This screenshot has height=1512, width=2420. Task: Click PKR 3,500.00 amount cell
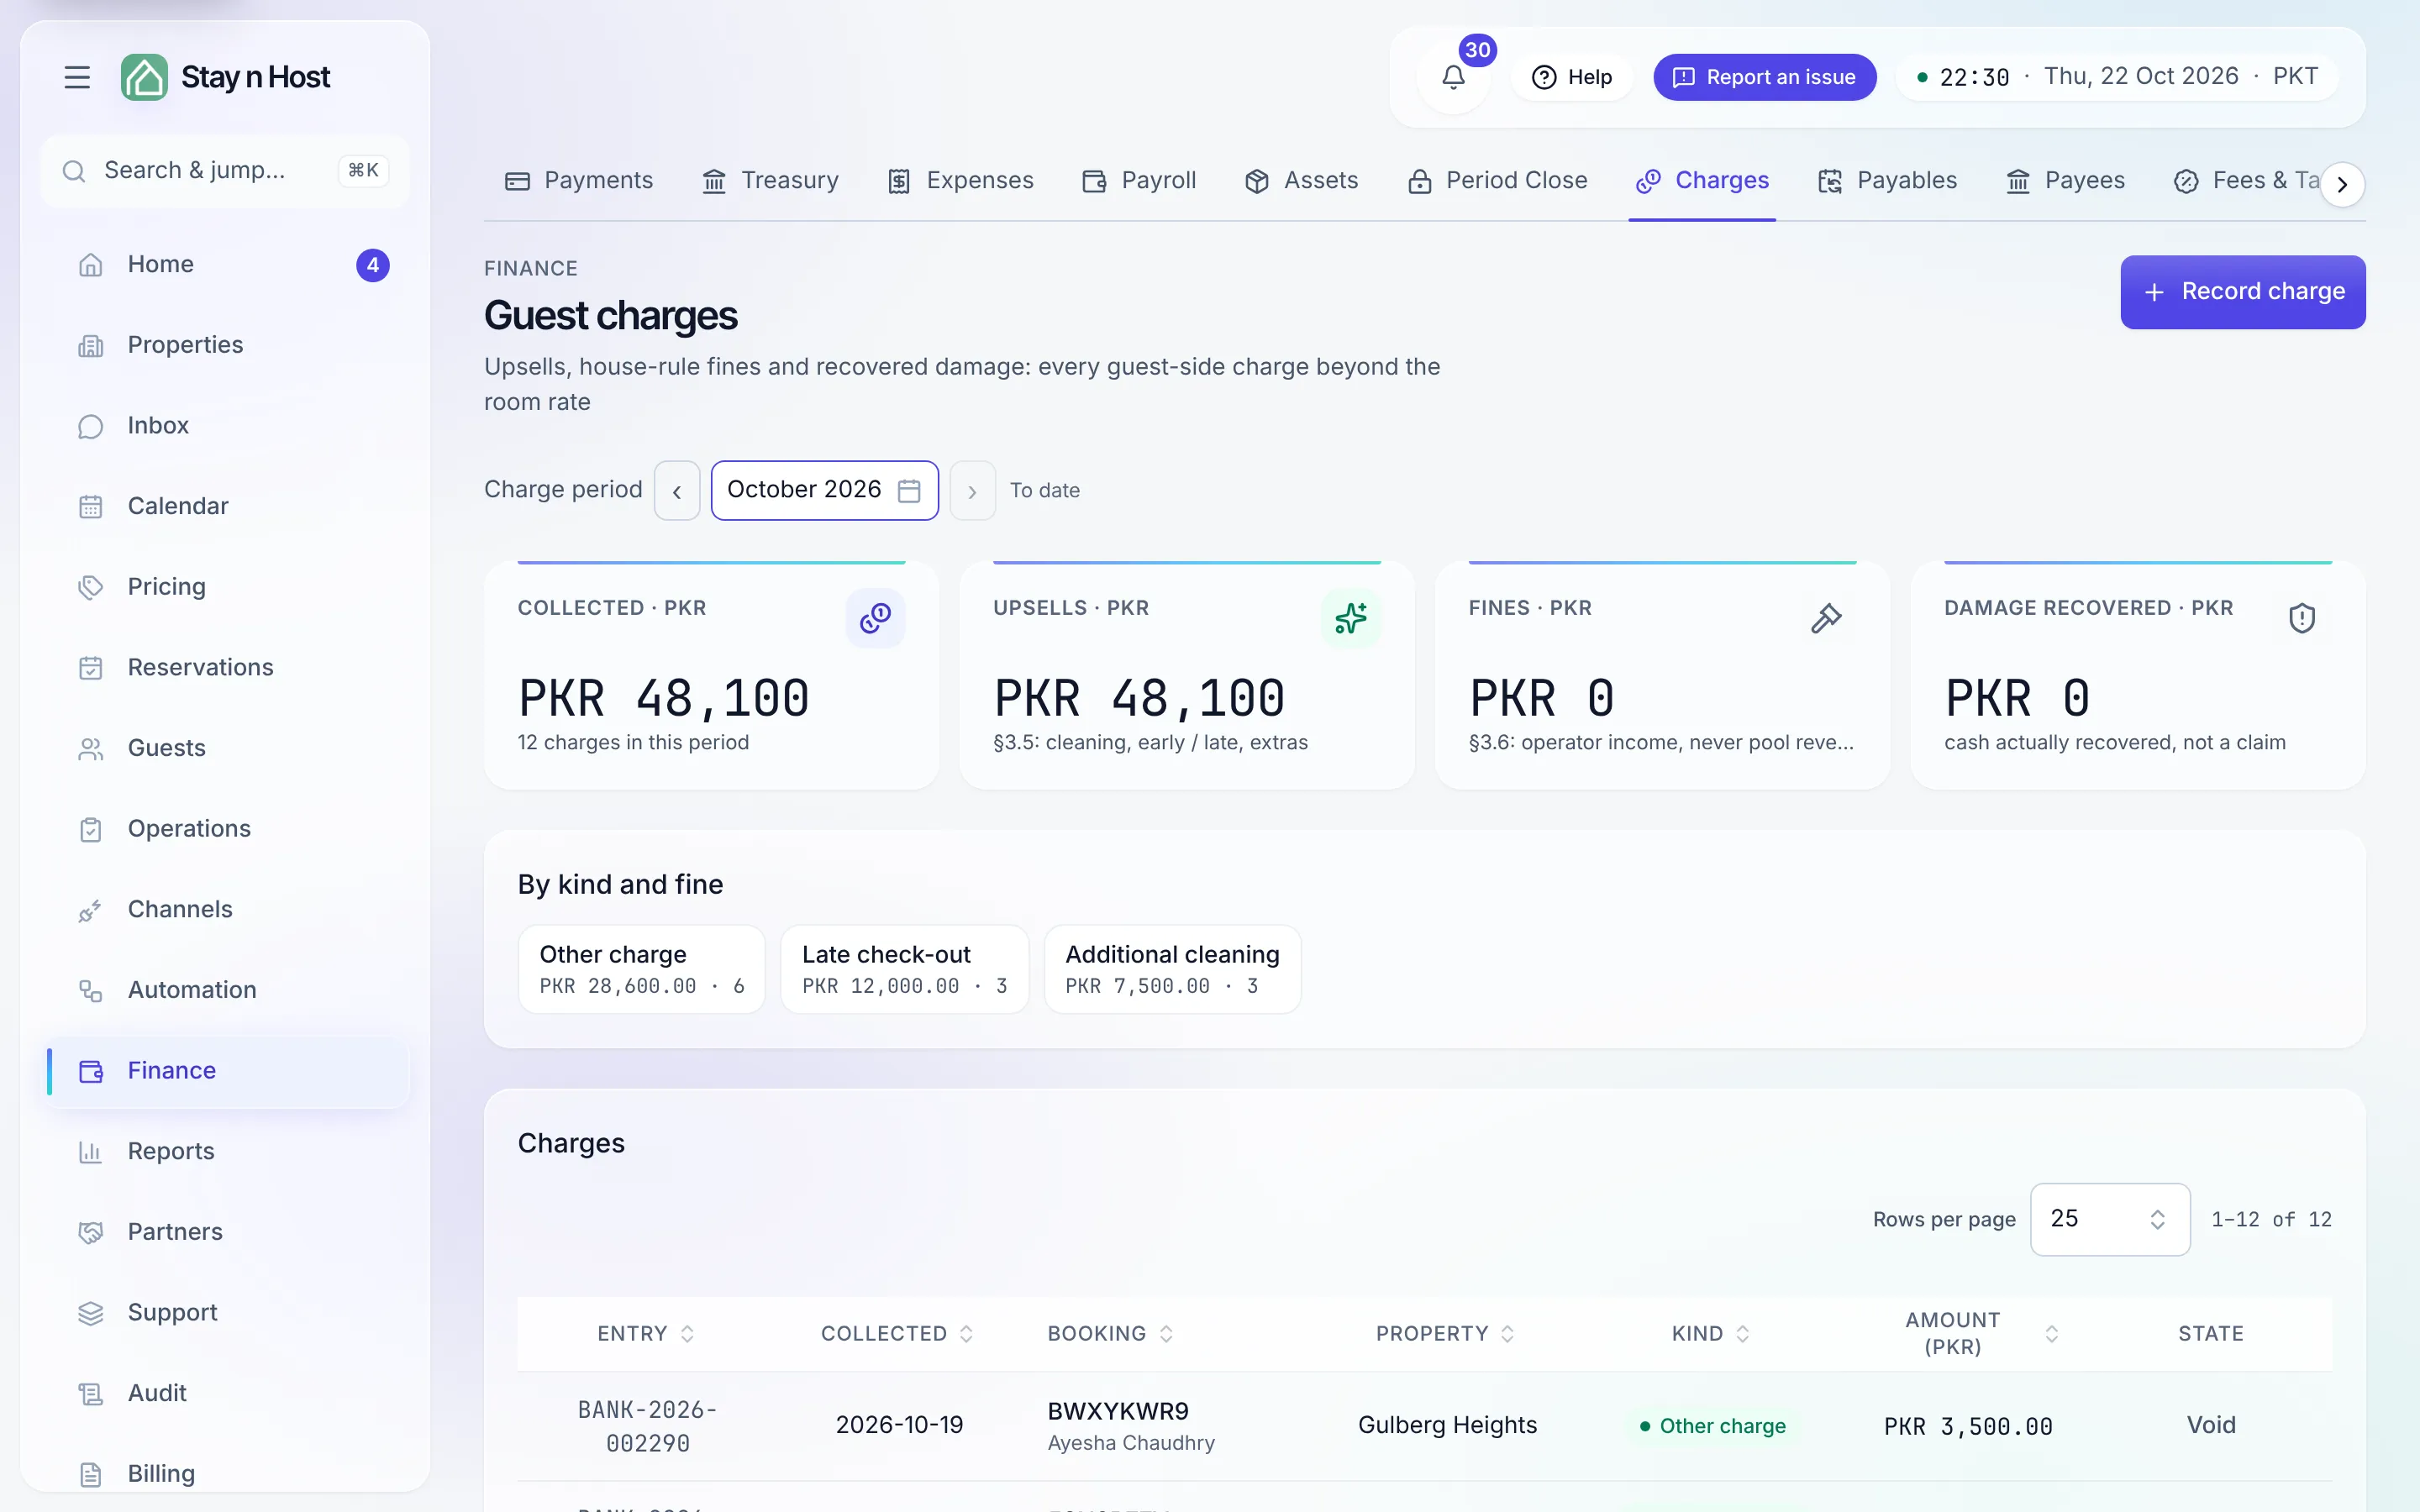1968,1427
